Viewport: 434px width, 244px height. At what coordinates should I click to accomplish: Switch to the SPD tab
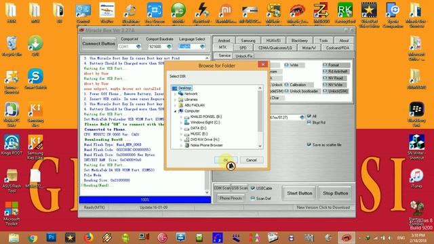pos(243,47)
